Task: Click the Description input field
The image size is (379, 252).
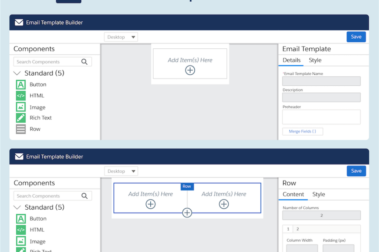Action: pos(321,97)
